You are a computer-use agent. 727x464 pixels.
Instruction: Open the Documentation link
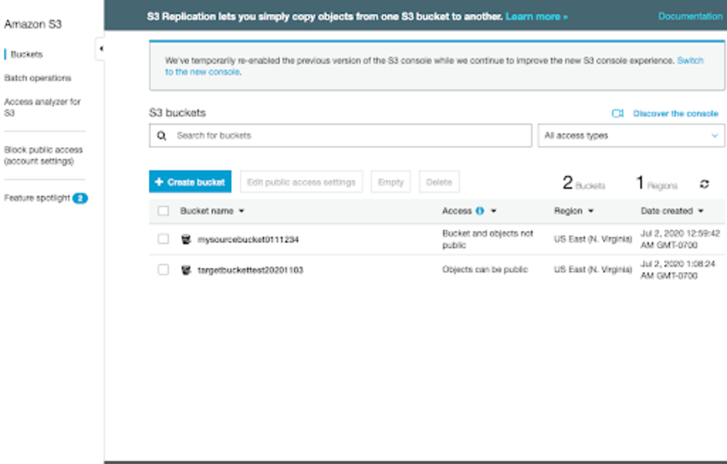coord(691,16)
